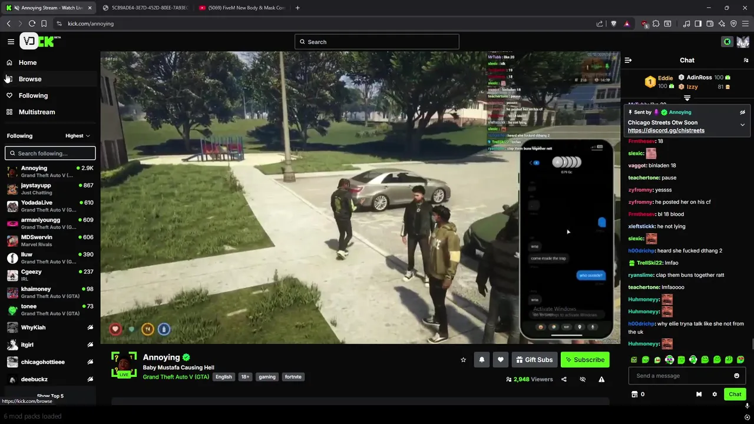The height and width of the screenshot is (424, 754).
Task: Open the chat shop icon
Action: 634,394
